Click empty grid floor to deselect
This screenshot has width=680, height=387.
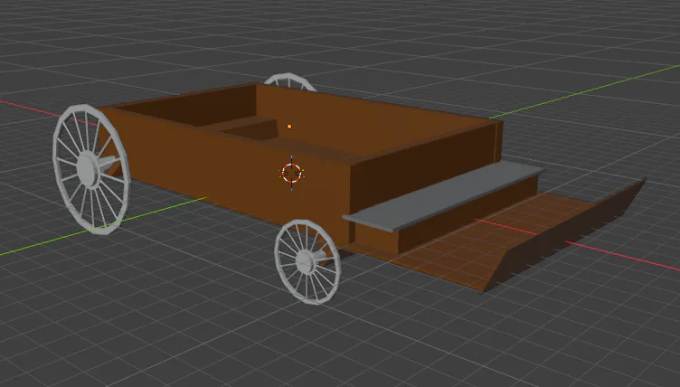[x=174, y=326]
